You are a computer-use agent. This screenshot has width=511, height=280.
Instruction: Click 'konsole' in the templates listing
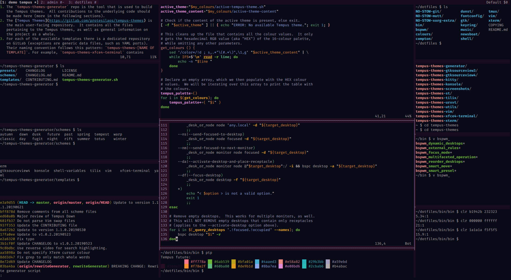click(42, 171)
